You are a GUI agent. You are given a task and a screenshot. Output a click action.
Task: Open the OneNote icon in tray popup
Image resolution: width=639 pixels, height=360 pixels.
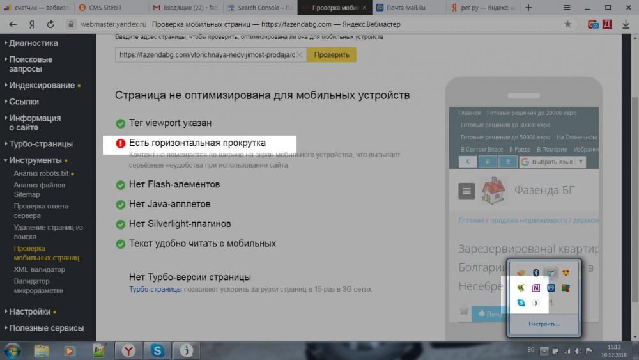tap(535, 288)
